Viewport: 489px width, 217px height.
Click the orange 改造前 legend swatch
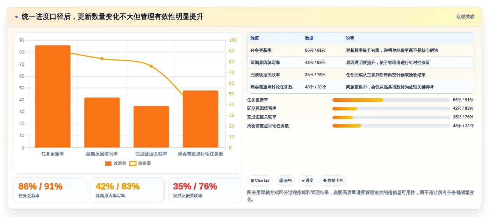pos(108,163)
